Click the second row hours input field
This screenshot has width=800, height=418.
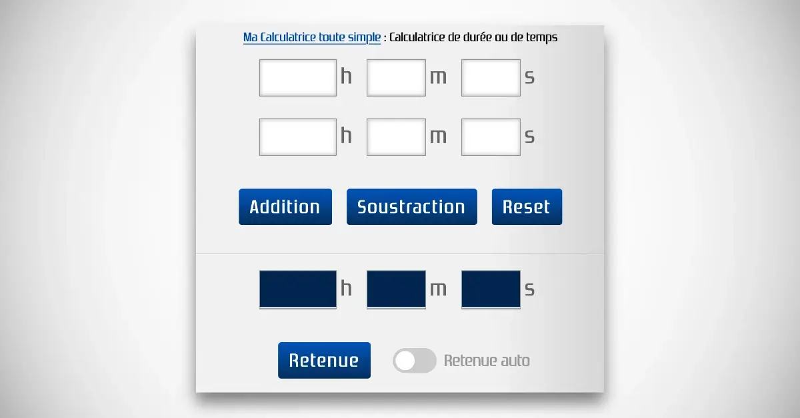pos(297,137)
